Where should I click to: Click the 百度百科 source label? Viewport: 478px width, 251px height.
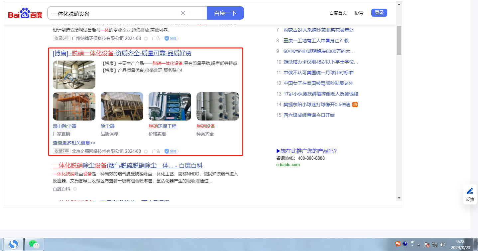61,189
